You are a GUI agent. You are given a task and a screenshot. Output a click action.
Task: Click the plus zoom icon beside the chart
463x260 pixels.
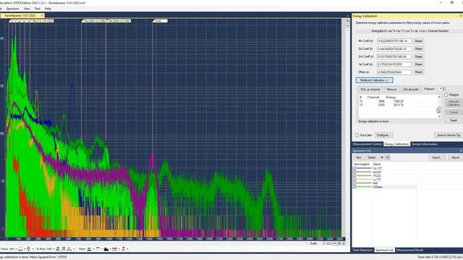(347, 21)
